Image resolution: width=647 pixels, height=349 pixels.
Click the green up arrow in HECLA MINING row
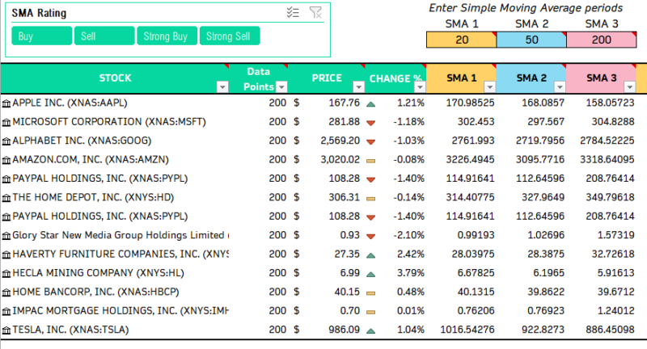[x=371, y=275]
